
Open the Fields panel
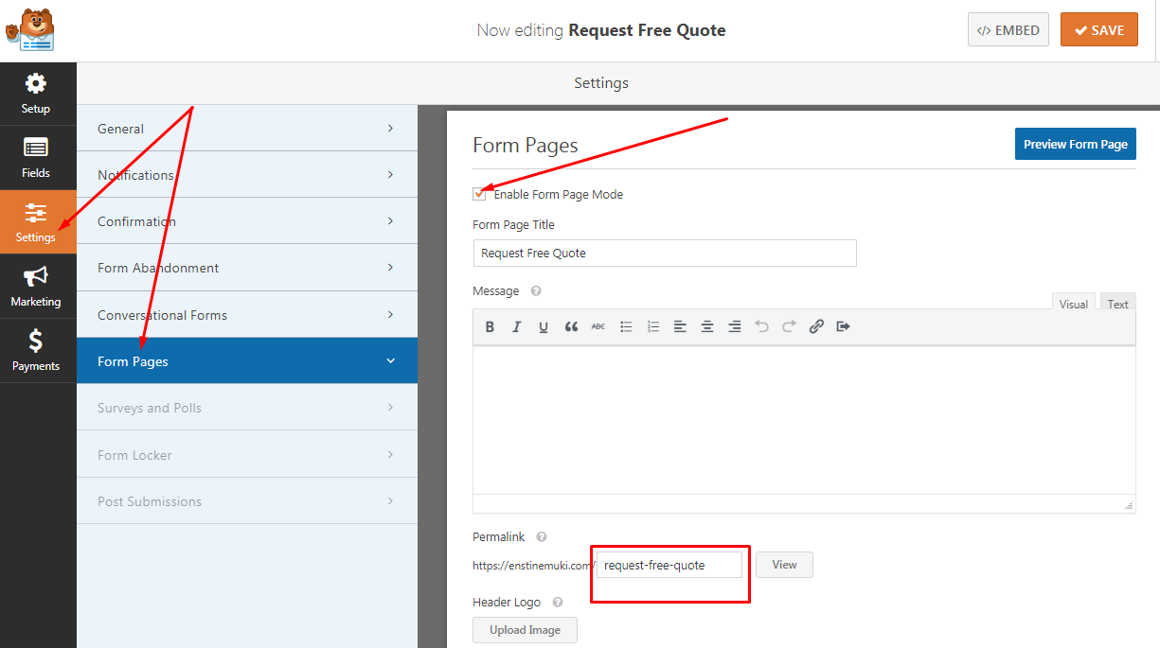tap(36, 158)
